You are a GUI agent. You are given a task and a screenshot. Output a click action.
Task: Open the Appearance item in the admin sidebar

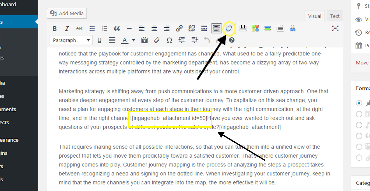(x=9, y=140)
